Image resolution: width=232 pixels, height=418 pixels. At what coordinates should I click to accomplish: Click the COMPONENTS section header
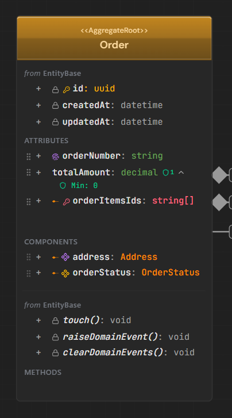coord(51,242)
